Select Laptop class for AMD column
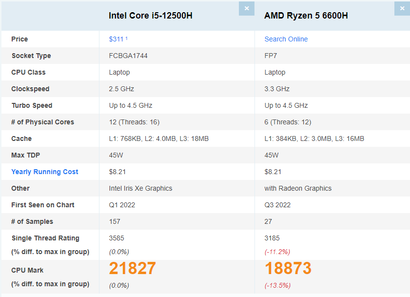The width and height of the screenshot is (410, 297). [275, 73]
